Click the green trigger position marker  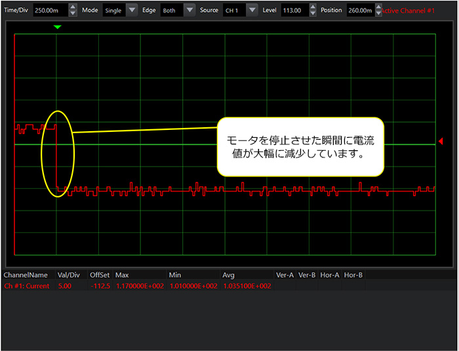(58, 27)
